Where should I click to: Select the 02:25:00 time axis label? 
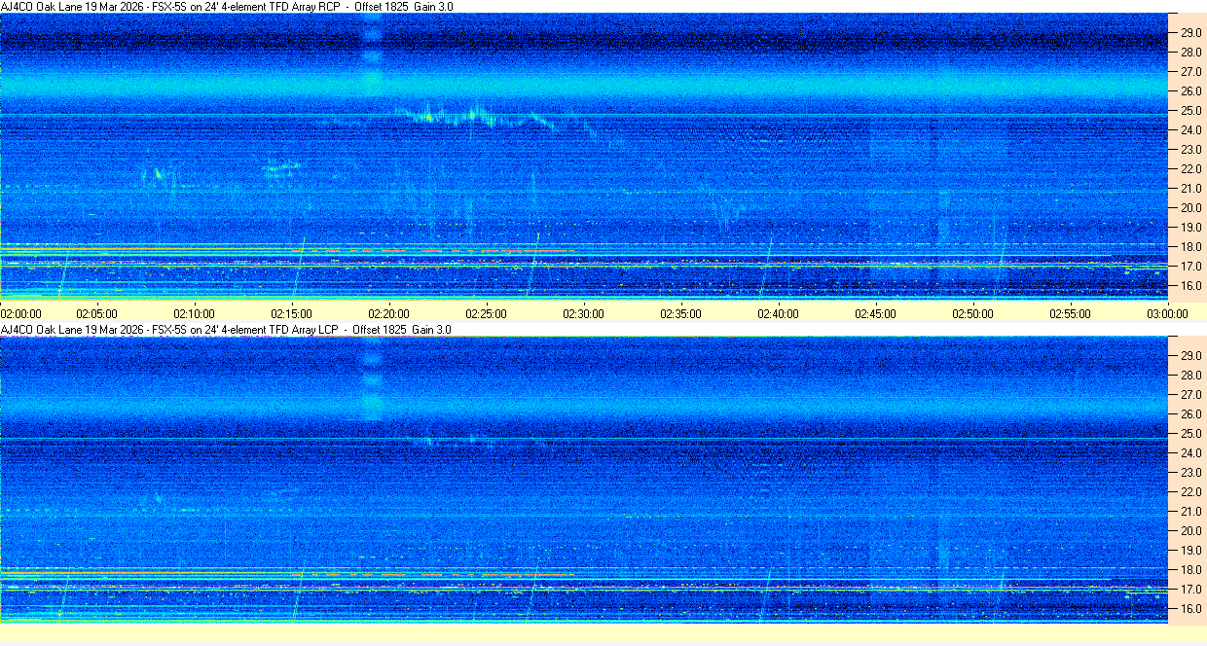click(x=486, y=314)
